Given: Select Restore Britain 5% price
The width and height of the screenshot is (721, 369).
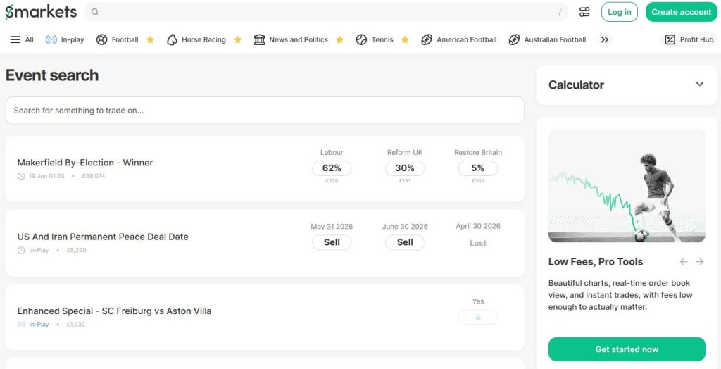Looking at the screenshot, I should pyautogui.click(x=478, y=168).
